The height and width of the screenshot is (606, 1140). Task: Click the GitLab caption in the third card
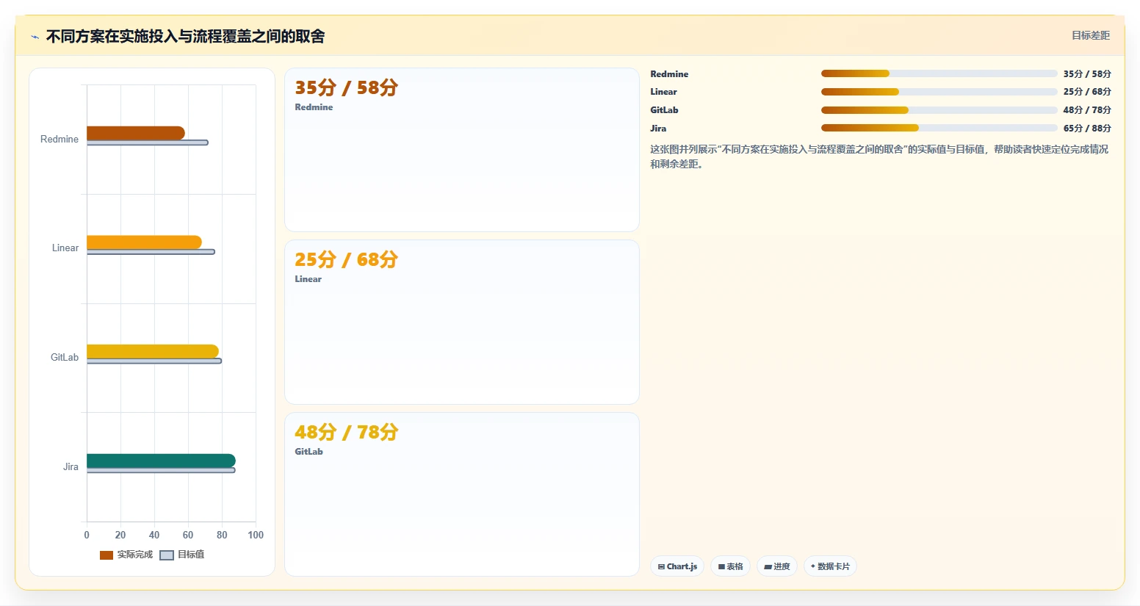point(309,452)
